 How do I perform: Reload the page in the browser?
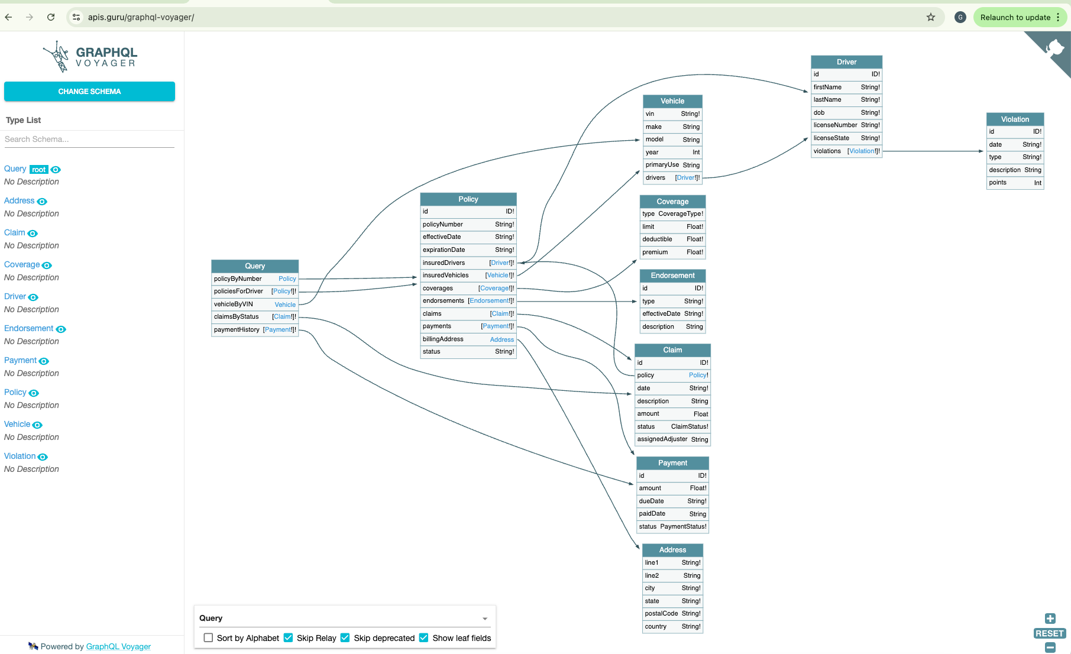51,17
